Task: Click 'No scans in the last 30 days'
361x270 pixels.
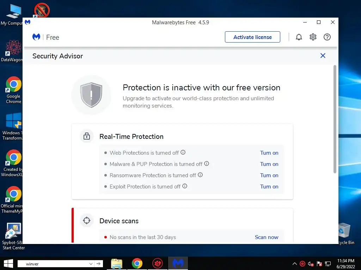Action: point(143,237)
